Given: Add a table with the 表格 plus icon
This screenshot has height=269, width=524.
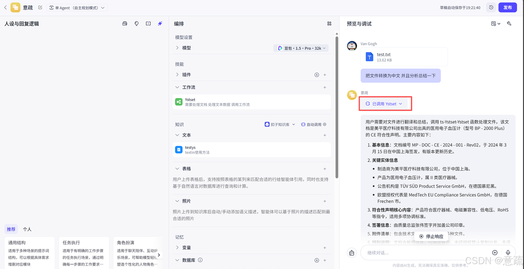Looking at the screenshot, I should [x=325, y=169].
